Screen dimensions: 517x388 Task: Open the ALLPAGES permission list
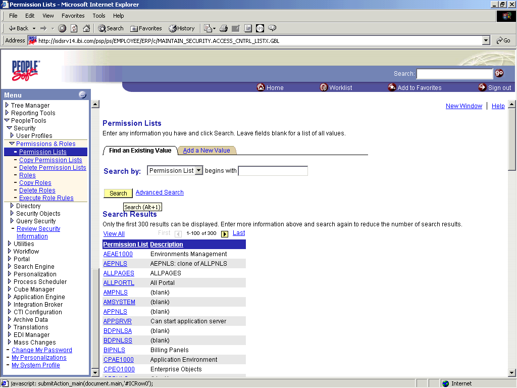coord(119,273)
